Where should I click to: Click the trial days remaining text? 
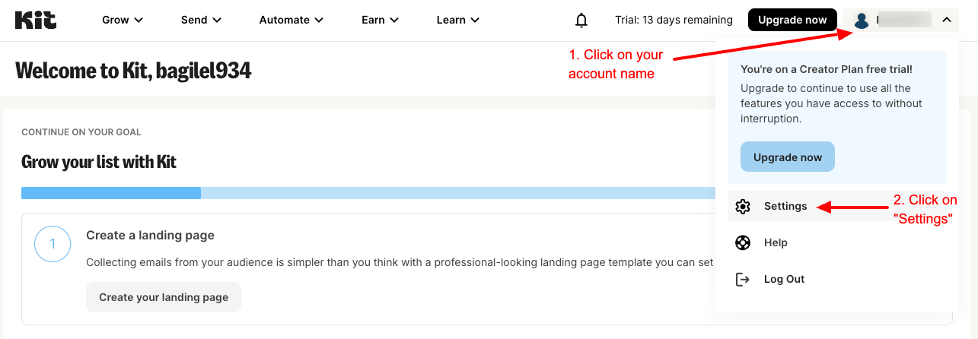[674, 21]
